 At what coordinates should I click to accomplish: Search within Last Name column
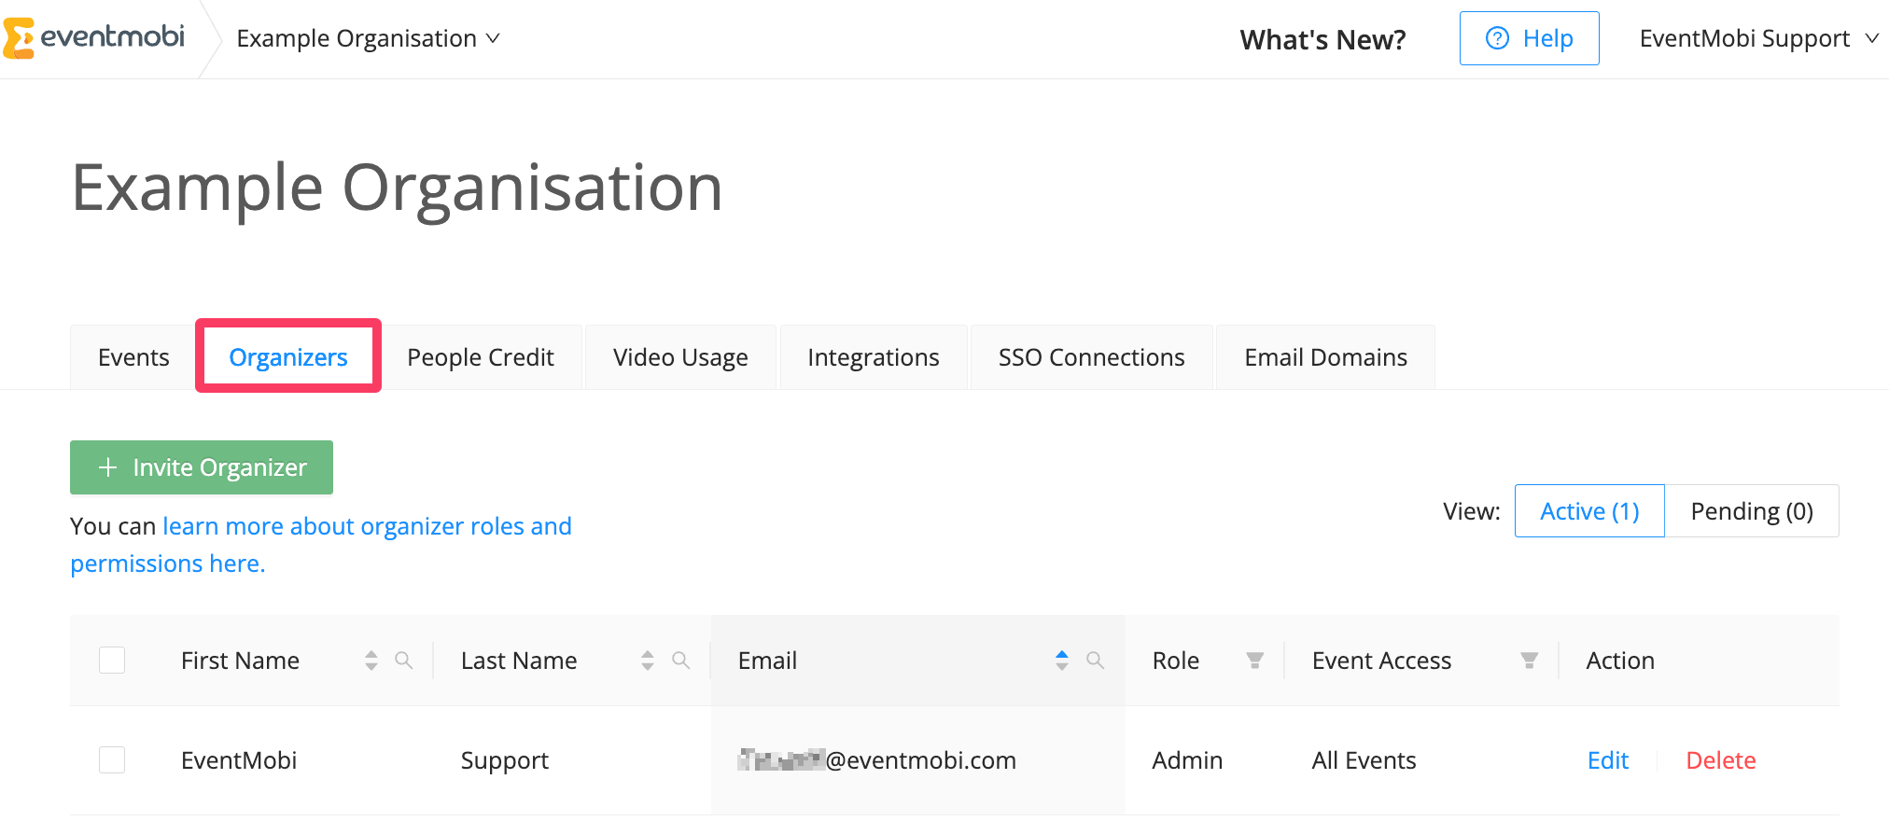[681, 661]
